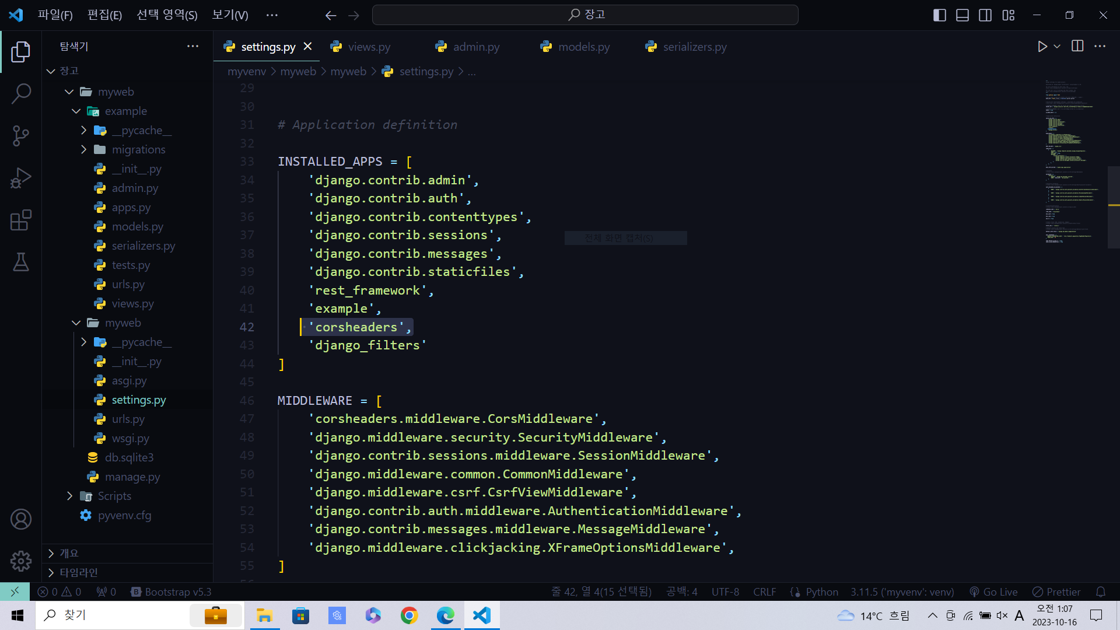
Task: Click the Manage gear icon
Action: tap(21, 561)
